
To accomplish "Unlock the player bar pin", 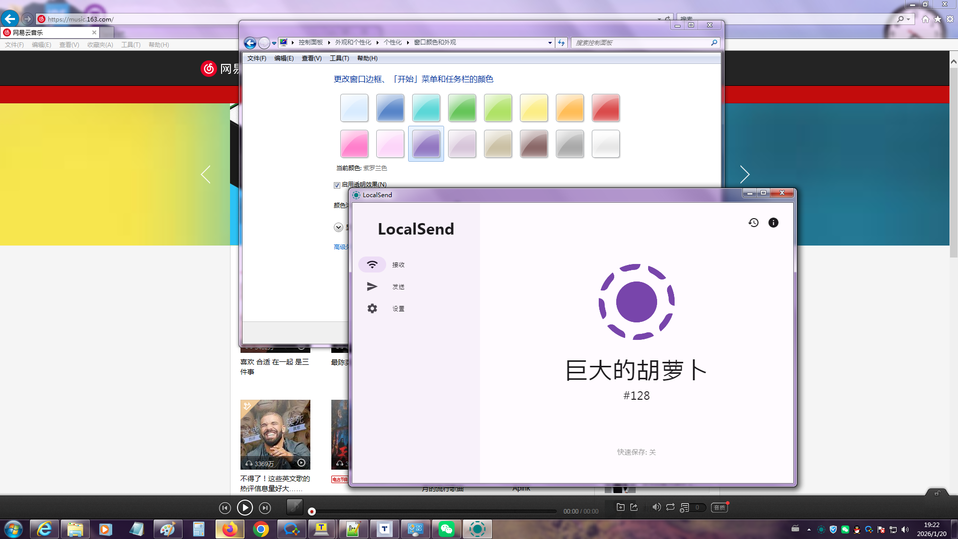I will [937, 493].
